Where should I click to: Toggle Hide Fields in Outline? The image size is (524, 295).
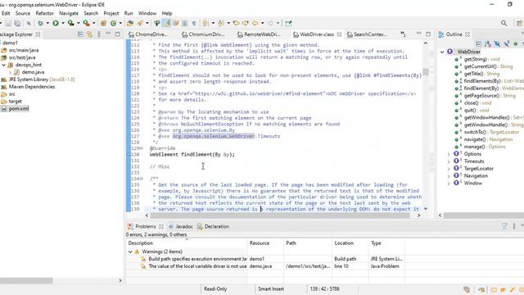click(x=497, y=43)
